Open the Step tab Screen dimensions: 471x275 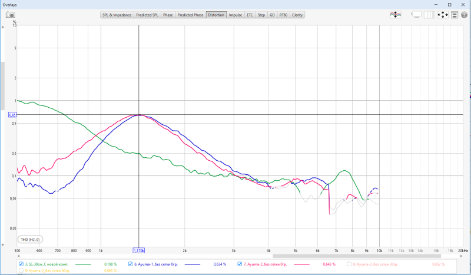pos(261,15)
